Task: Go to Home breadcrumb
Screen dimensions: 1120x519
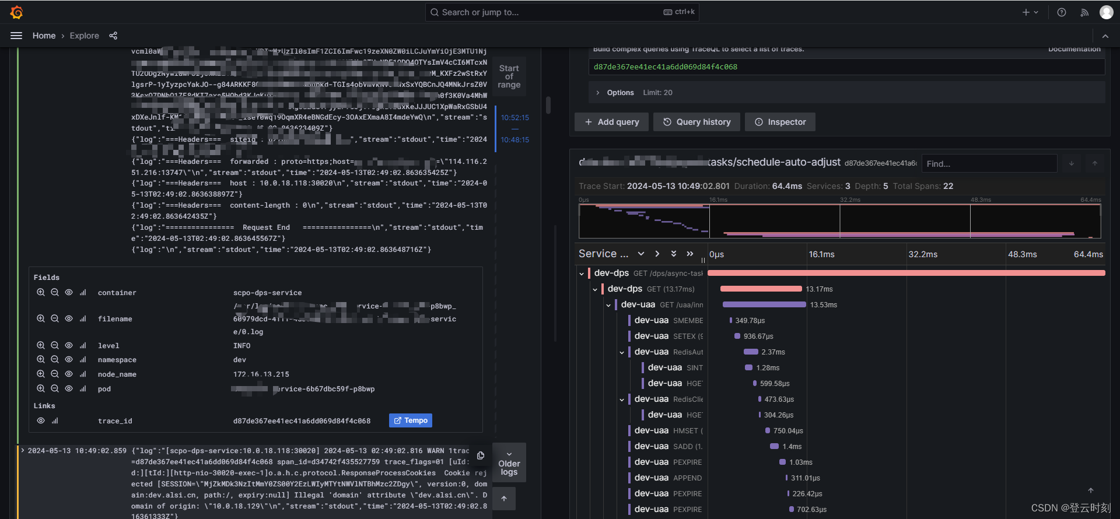Action: (x=44, y=36)
